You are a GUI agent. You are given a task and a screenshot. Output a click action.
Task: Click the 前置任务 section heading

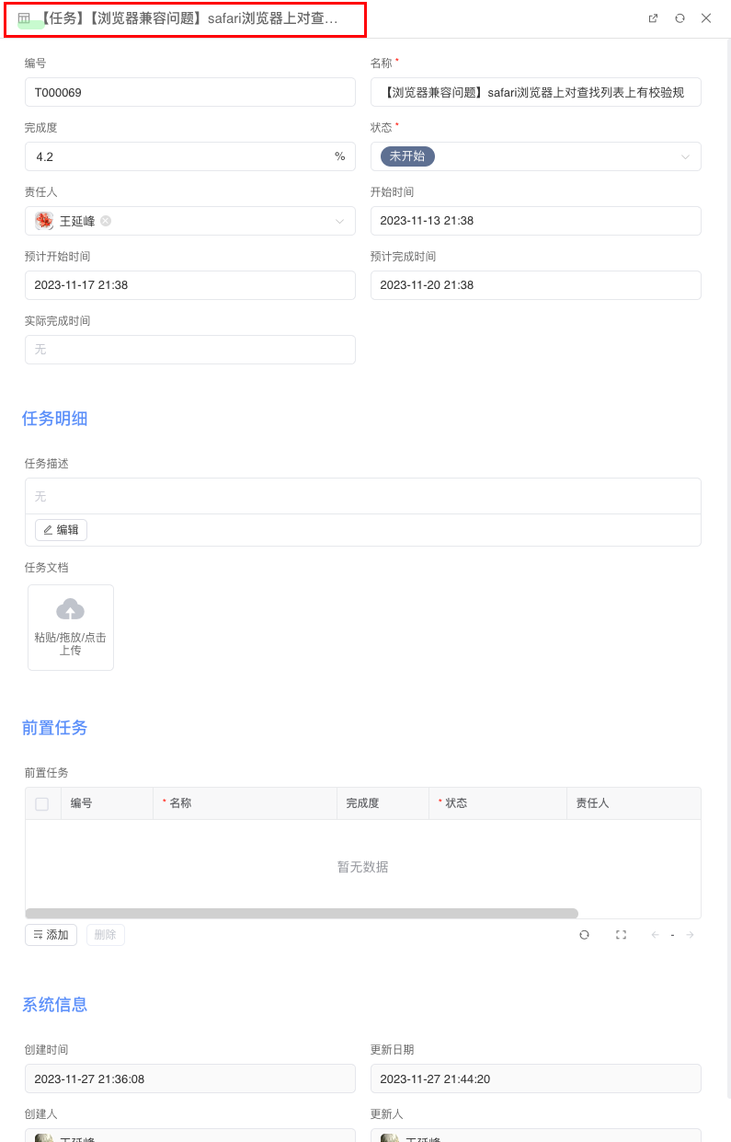click(x=55, y=728)
